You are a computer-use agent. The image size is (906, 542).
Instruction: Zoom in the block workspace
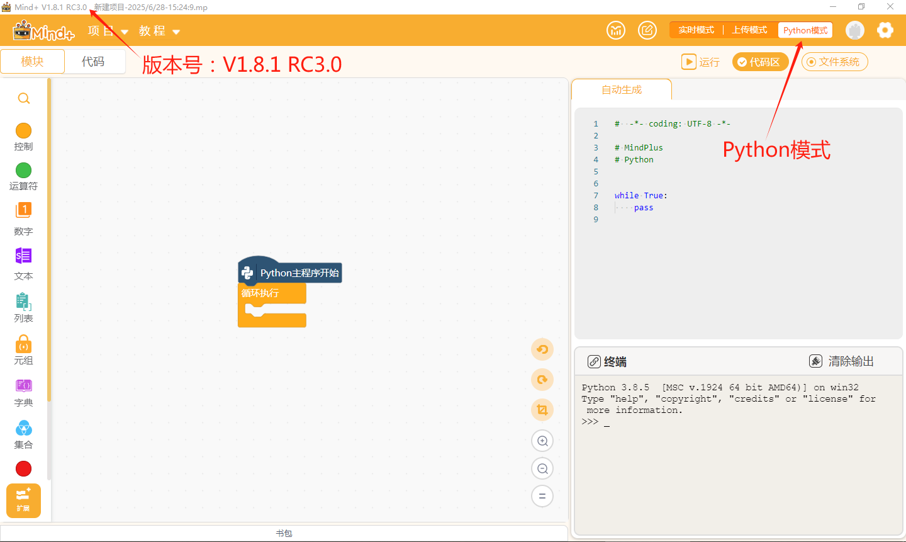[542, 441]
